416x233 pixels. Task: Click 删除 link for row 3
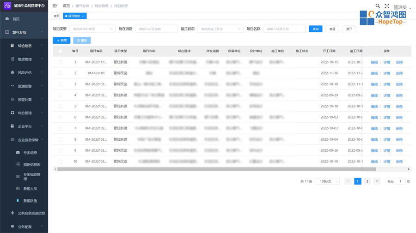coord(399,84)
